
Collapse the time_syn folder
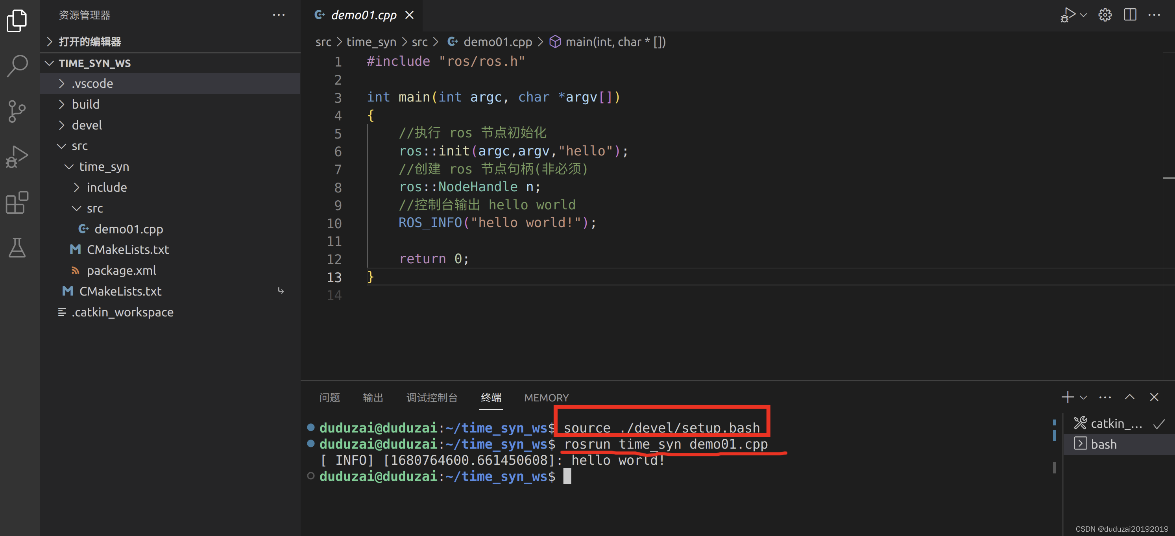tap(104, 166)
